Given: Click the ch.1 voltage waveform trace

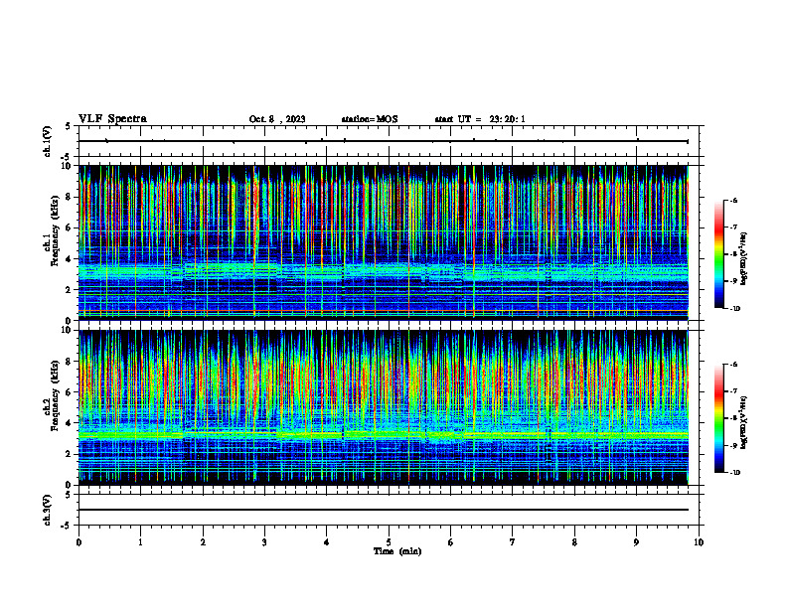Looking at the screenshot, I should 384,141.
